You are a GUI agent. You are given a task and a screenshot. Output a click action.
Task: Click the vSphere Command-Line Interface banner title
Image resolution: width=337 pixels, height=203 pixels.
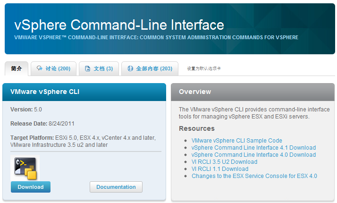(x=119, y=25)
